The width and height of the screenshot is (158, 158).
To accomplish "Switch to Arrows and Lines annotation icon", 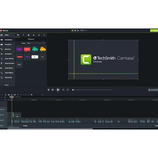I will point(23,35).
